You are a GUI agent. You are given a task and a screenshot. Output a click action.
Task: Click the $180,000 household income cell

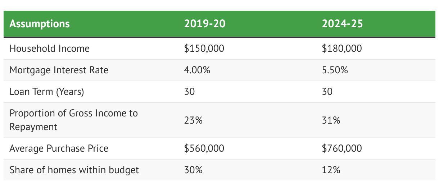coord(342,48)
